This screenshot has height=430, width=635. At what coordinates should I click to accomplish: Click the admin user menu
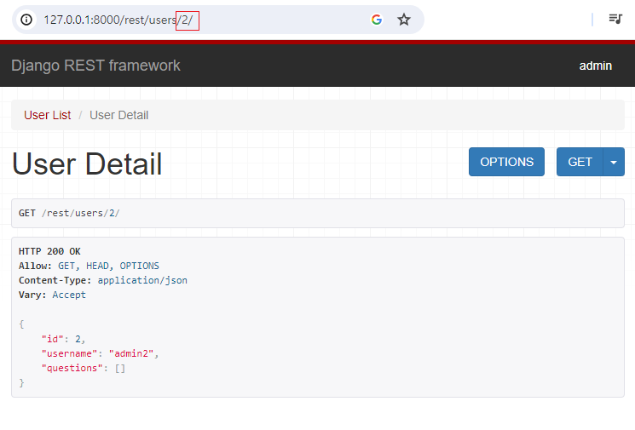point(595,66)
